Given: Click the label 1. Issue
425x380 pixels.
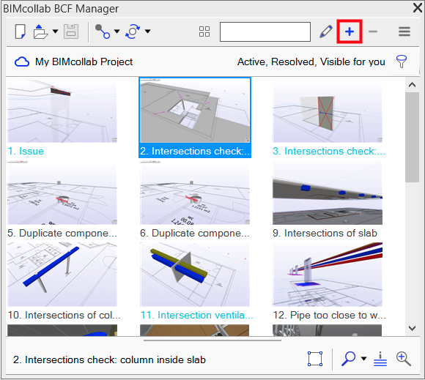Looking at the screenshot, I should [26, 151].
